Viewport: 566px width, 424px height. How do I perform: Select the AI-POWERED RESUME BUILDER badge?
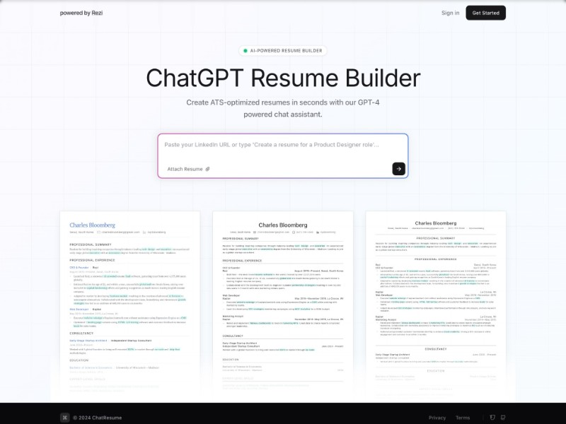coord(283,50)
